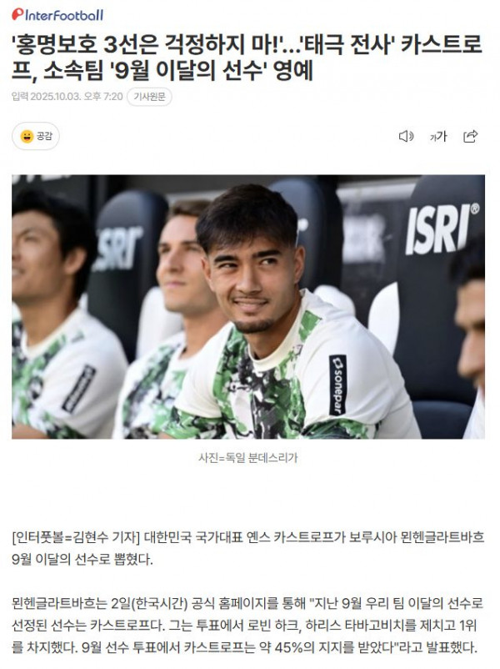Click the headline's first line about 홍명보호 3선
This screenshot has width=500, height=669.
[247, 45]
